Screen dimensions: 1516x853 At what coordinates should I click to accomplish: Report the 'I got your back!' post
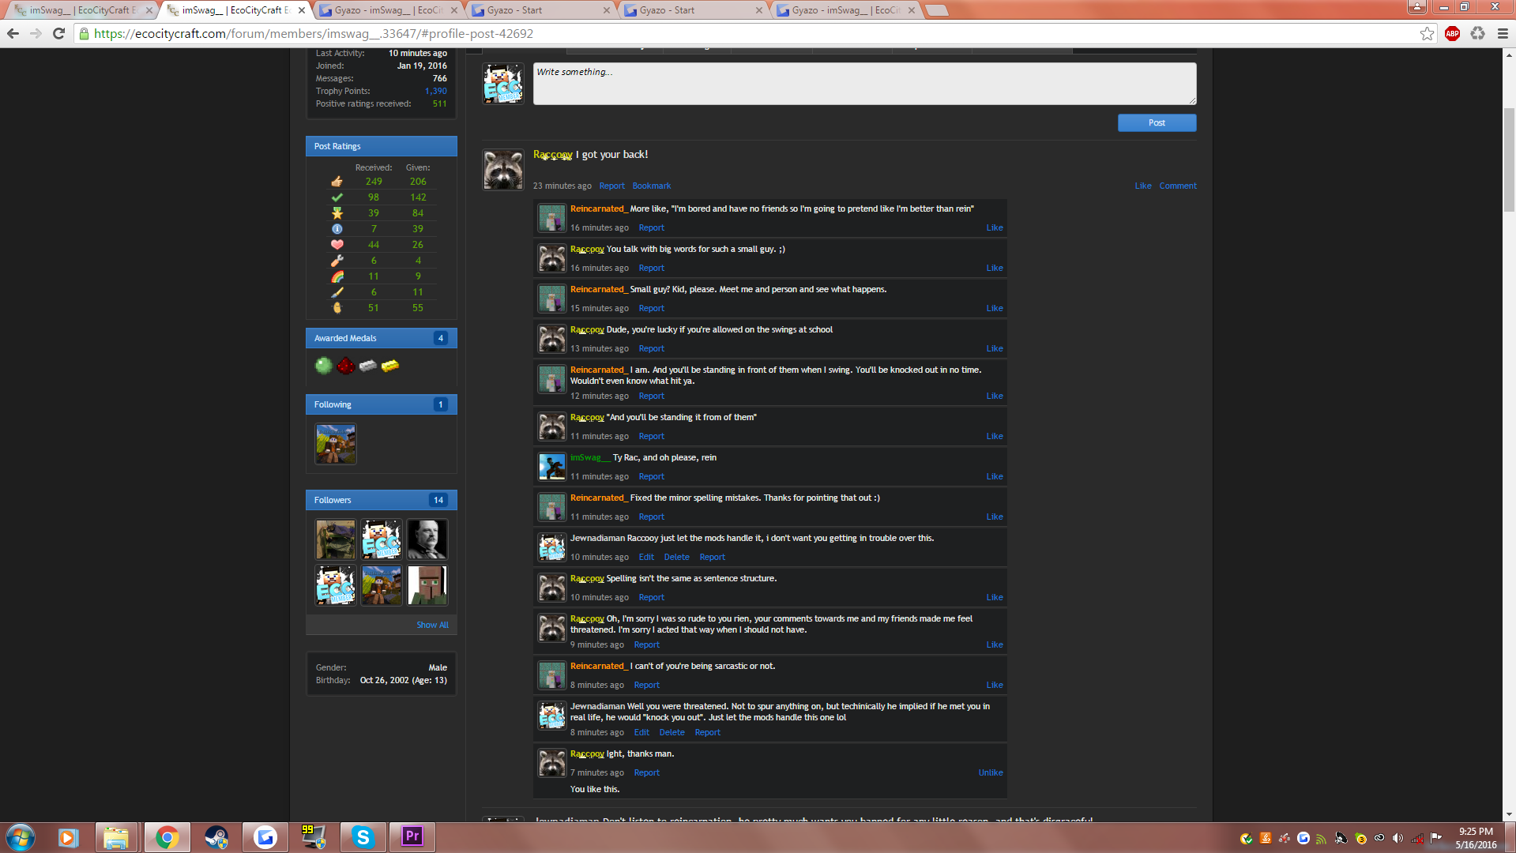click(x=611, y=186)
